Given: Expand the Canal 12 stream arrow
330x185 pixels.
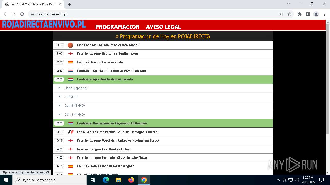Looking at the screenshot, I should pos(59,97).
